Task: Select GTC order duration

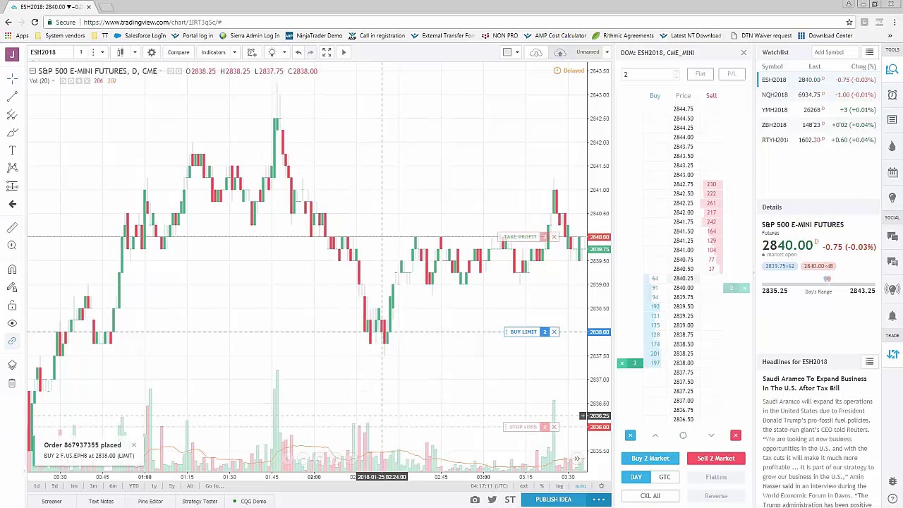Action: point(665,477)
